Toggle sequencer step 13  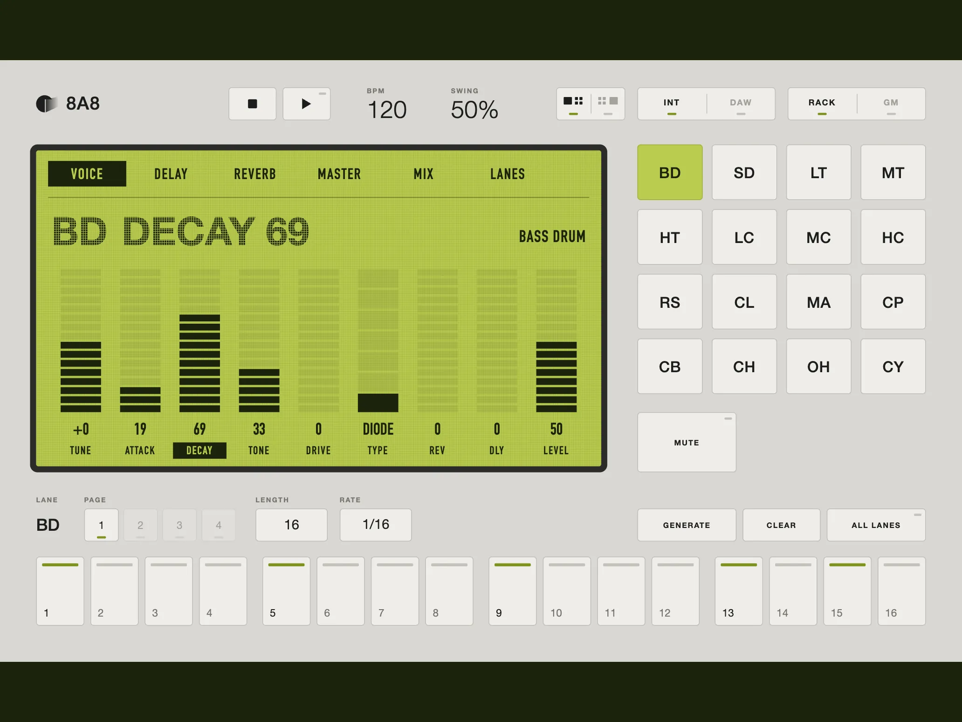(x=739, y=591)
